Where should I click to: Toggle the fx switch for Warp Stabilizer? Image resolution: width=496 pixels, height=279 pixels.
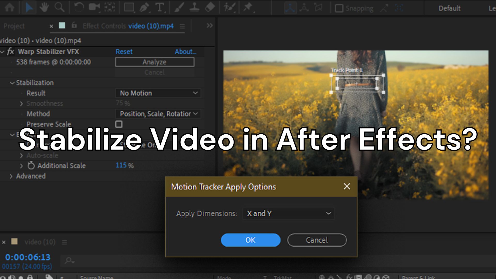click(x=11, y=51)
